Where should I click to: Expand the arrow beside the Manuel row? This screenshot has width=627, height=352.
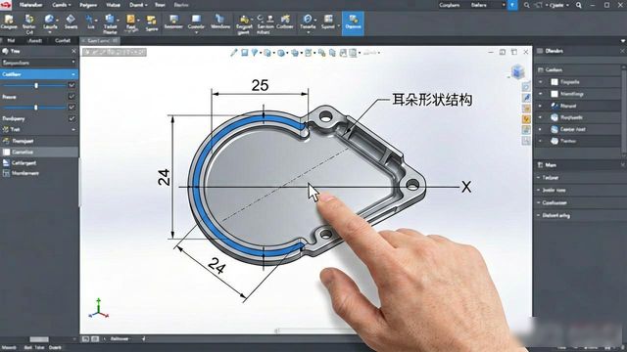[540, 106]
